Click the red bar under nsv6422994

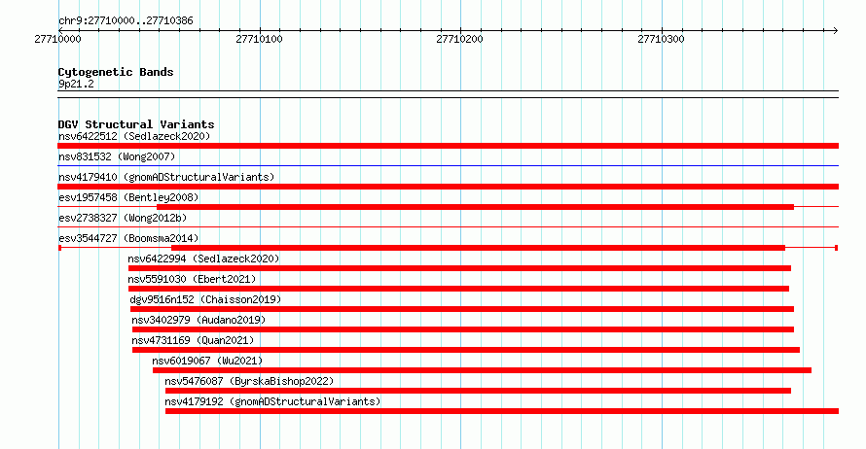459,268
